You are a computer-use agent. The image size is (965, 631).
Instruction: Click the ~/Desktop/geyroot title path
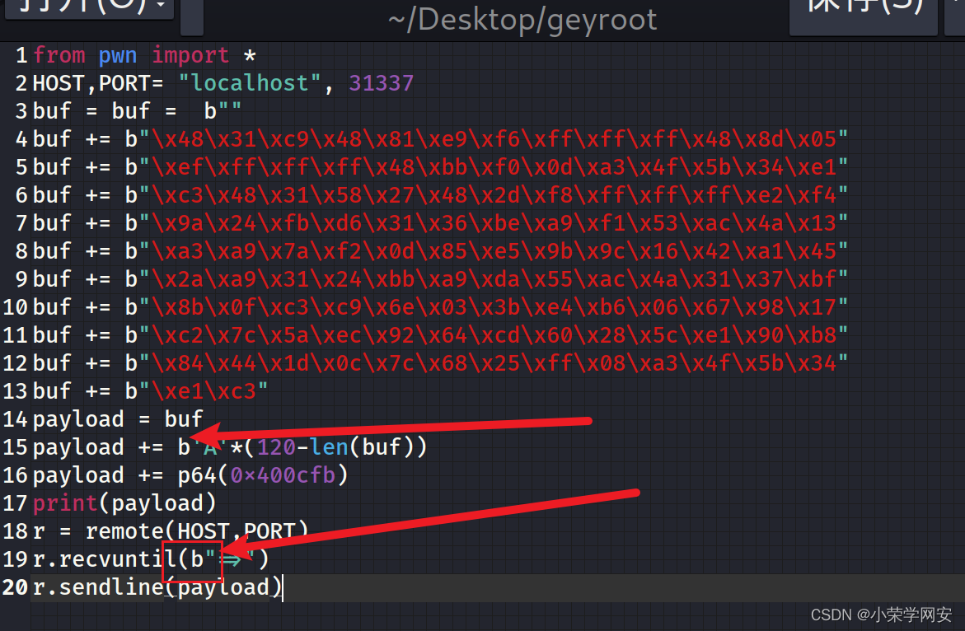522,19
